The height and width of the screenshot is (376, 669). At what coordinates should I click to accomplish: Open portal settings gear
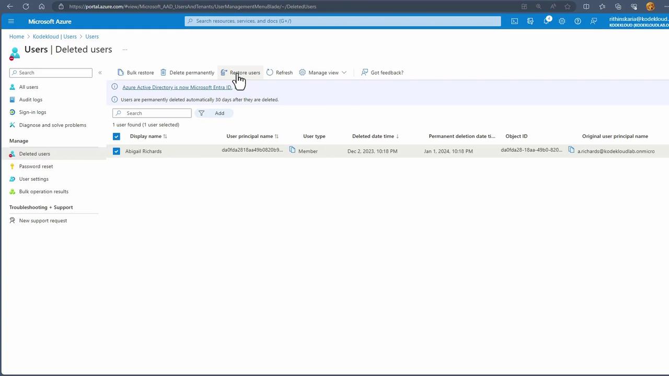point(562,21)
